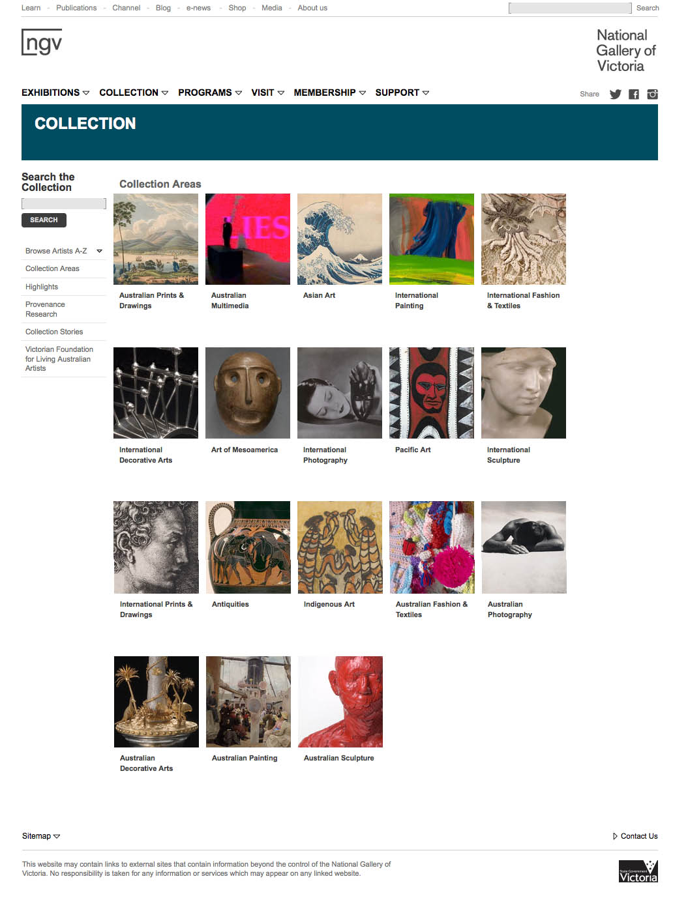Open Australian Sculpture red head thumbnail
Viewport: 673px width, 898px height.
[340, 702]
